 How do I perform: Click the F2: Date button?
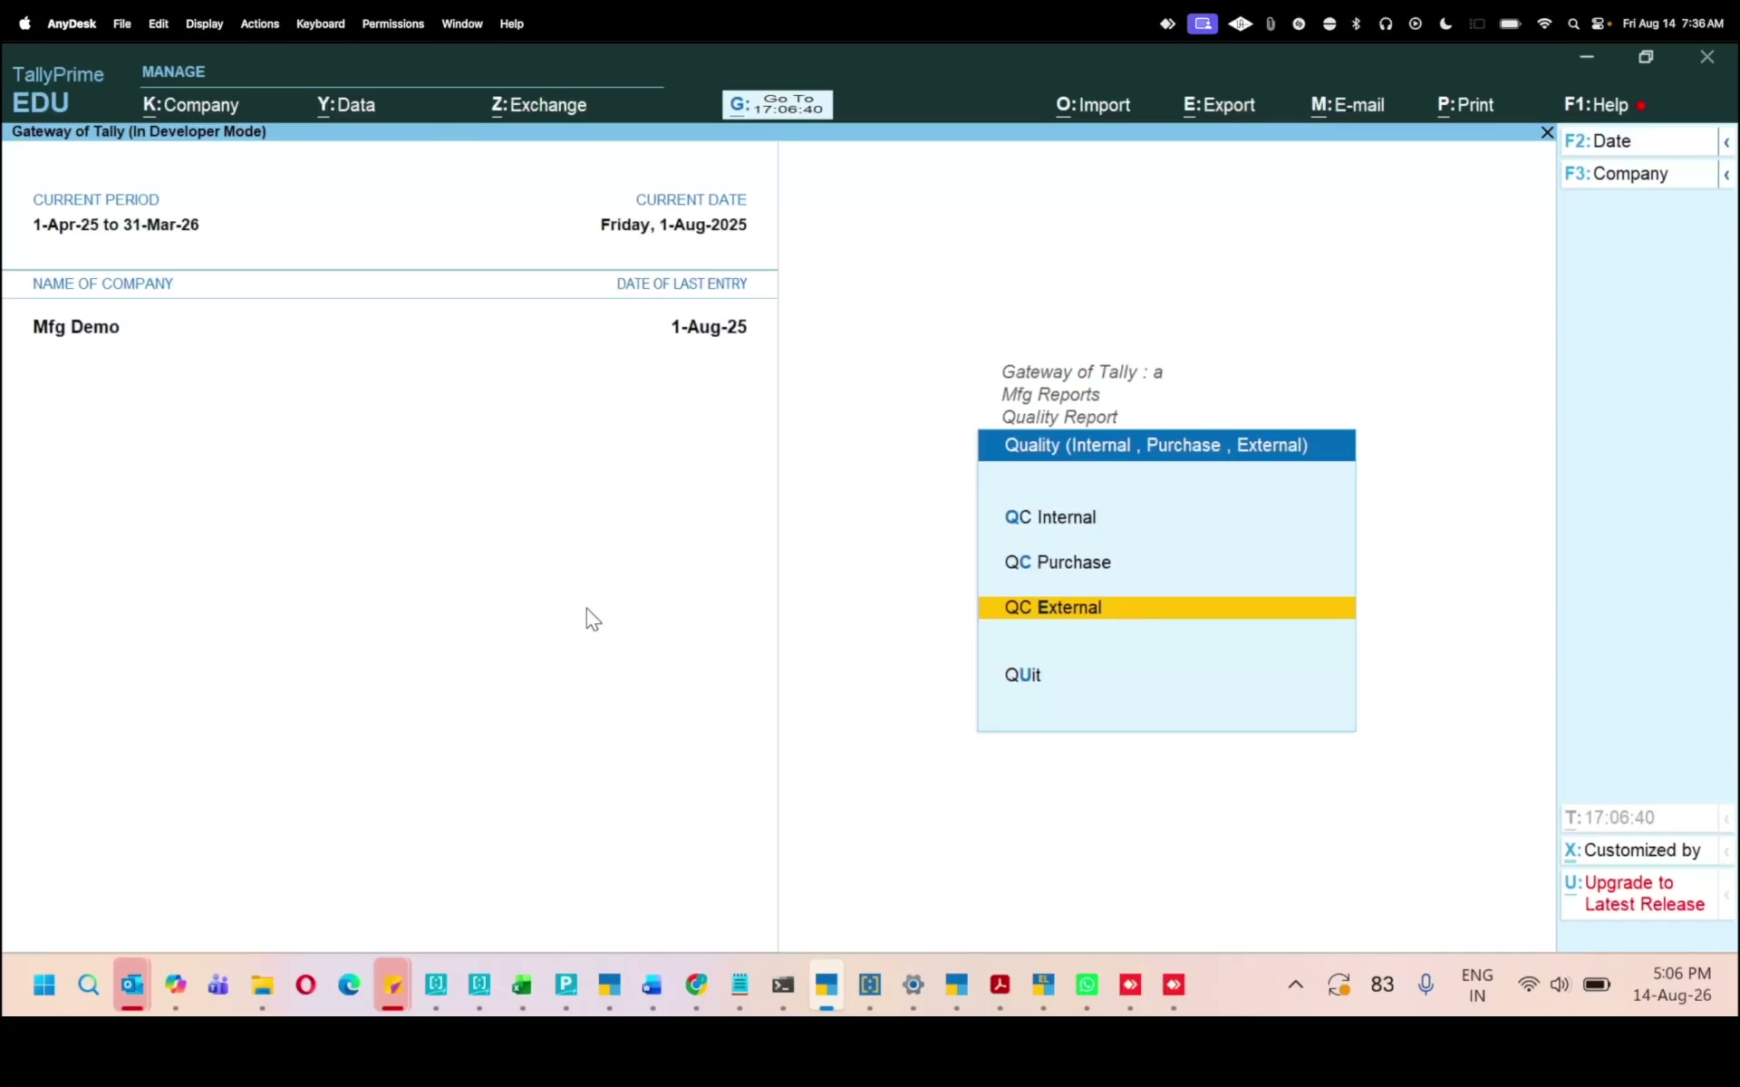pyautogui.click(x=1638, y=141)
